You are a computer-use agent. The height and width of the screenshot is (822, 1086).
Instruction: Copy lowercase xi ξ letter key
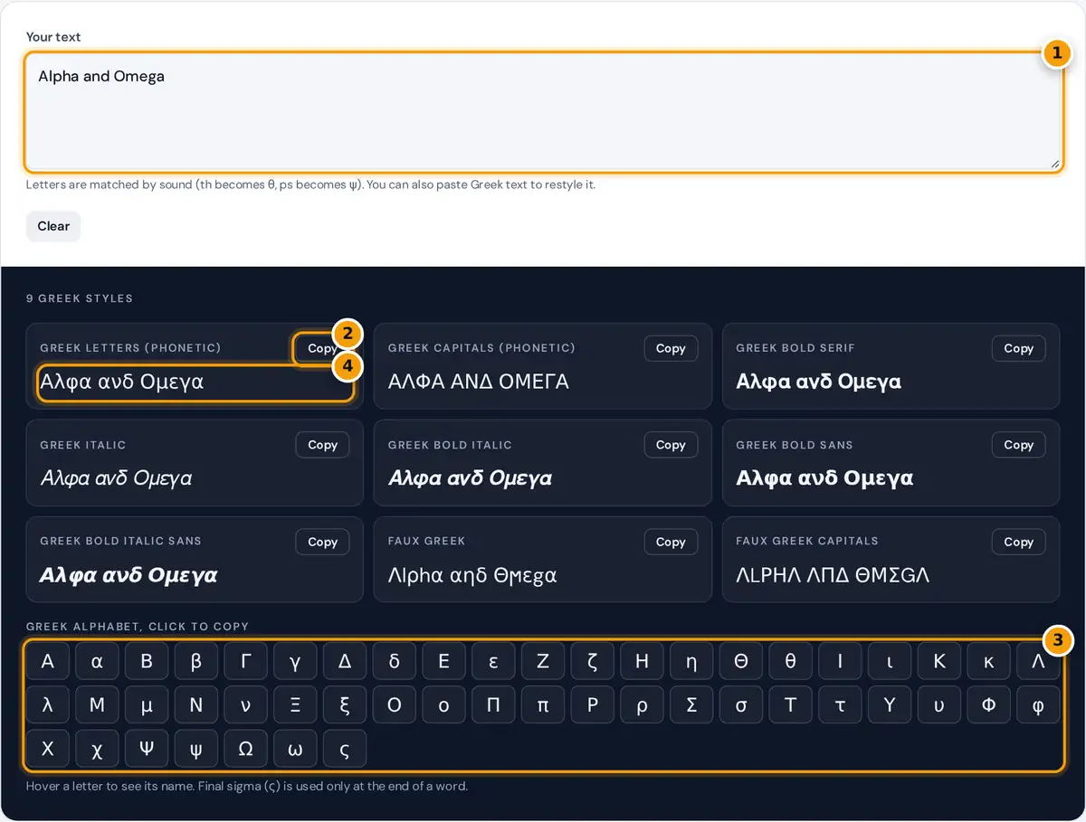pyautogui.click(x=345, y=705)
